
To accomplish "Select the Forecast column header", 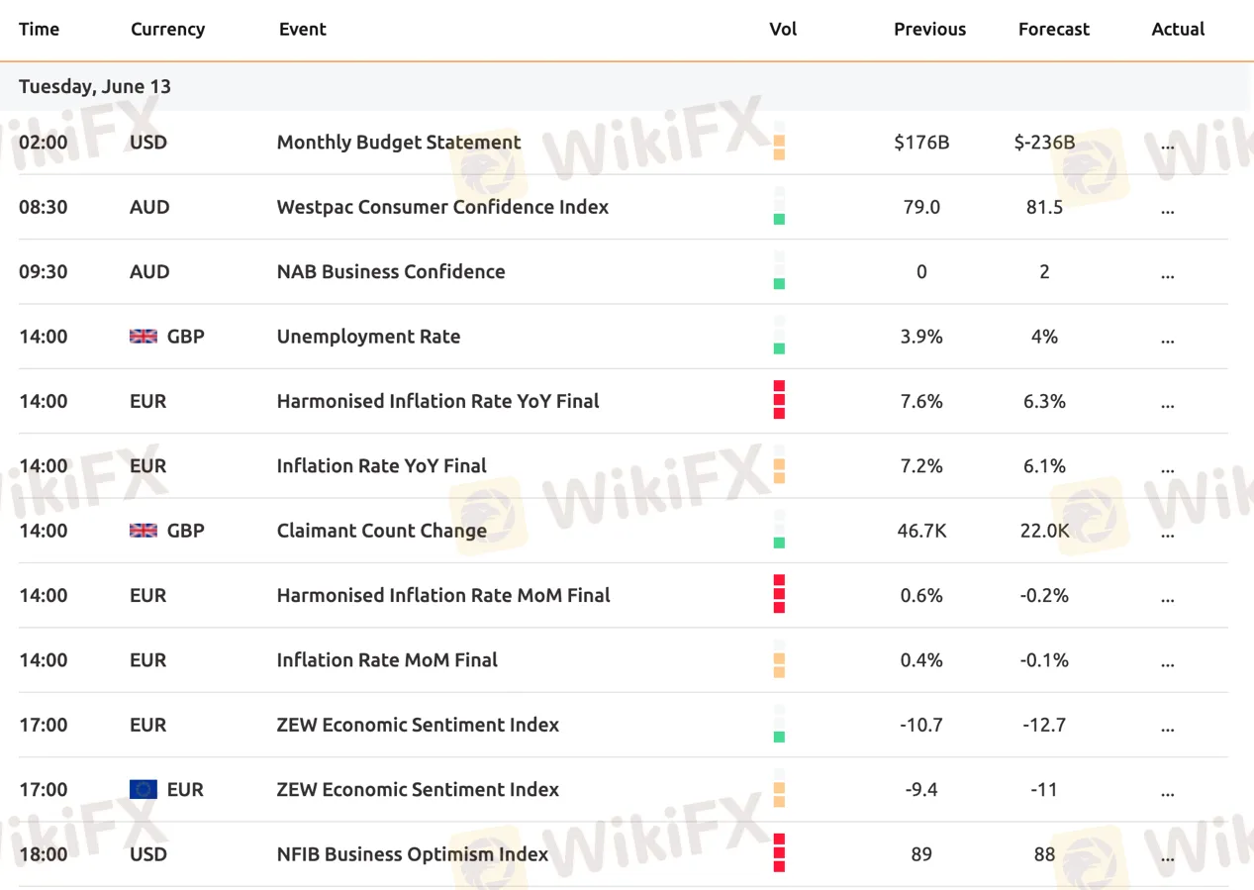I will click(x=1053, y=29).
